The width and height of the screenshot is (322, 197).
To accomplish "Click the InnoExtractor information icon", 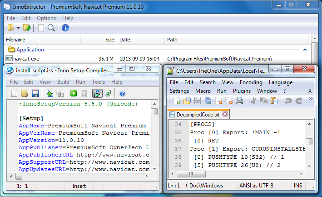I will 65,28.
